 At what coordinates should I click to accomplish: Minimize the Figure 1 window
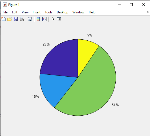point(119,5)
